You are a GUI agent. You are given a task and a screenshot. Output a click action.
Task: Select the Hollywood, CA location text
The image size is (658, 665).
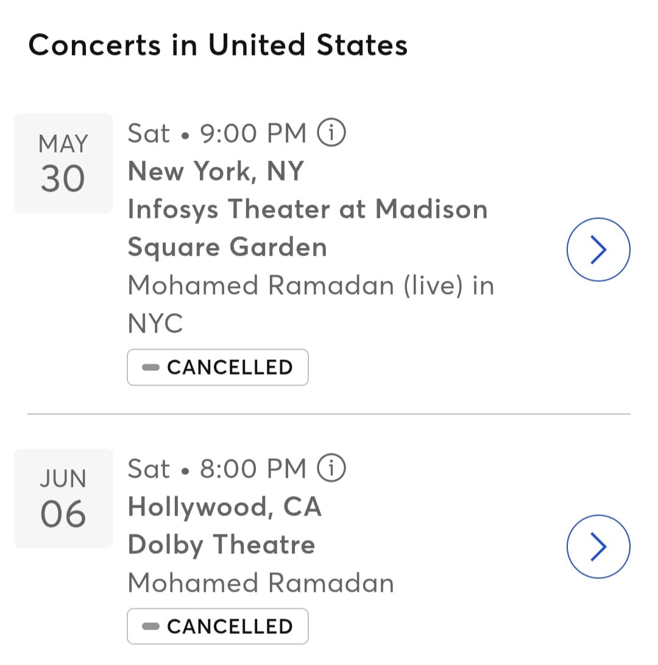[225, 507]
